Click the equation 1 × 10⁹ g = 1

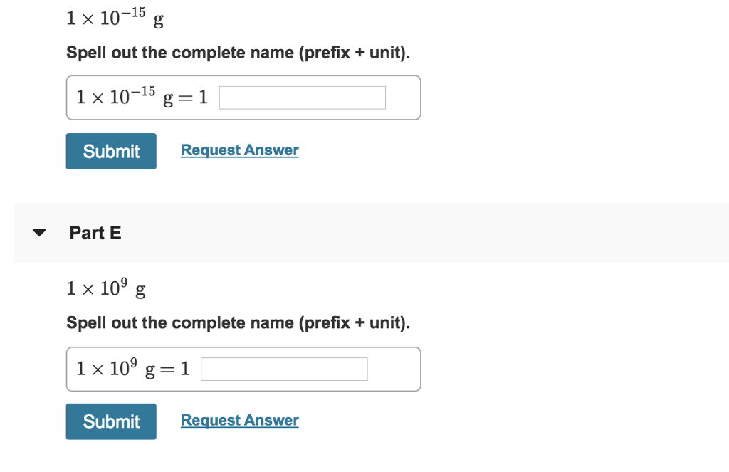click(132, 368)
